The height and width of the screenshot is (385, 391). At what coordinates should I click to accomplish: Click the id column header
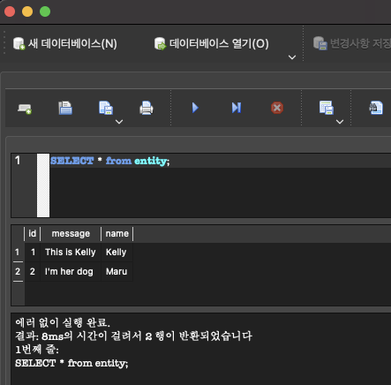tap(33, 234)
